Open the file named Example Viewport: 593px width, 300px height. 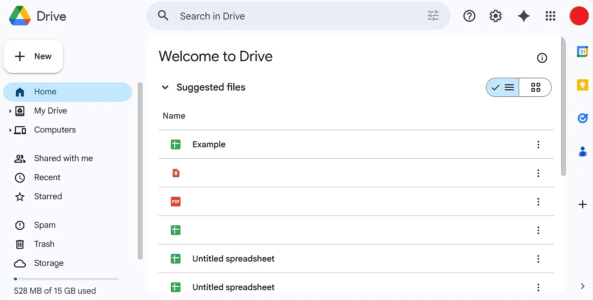209,144
